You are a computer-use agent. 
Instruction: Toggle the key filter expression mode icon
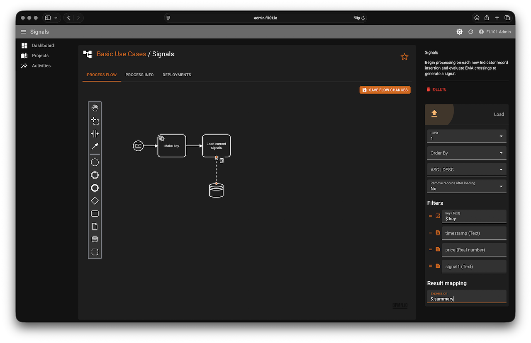coord(438,216)
